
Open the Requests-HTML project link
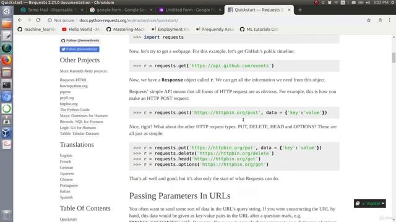pyautogui.click(x=73, y=80)
